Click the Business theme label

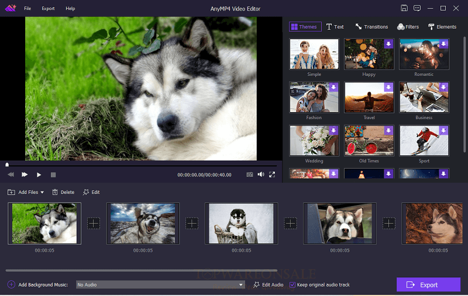click(424, 117)
